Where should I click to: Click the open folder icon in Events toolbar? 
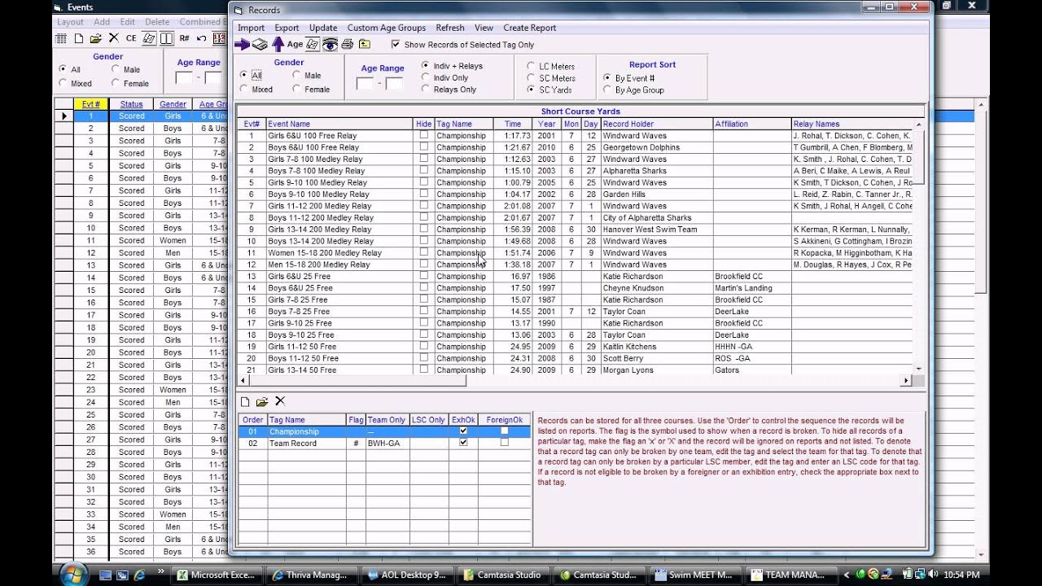[96, 38]
